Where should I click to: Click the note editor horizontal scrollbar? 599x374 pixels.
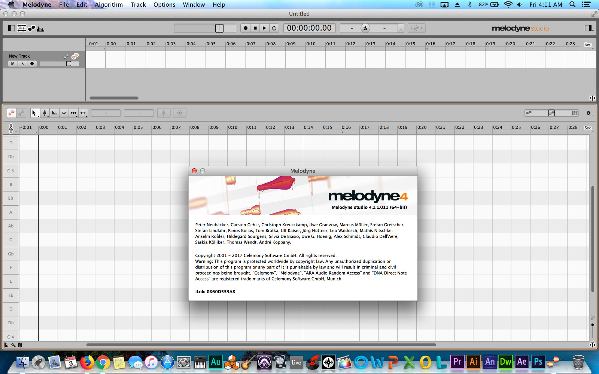click(261, 345)
